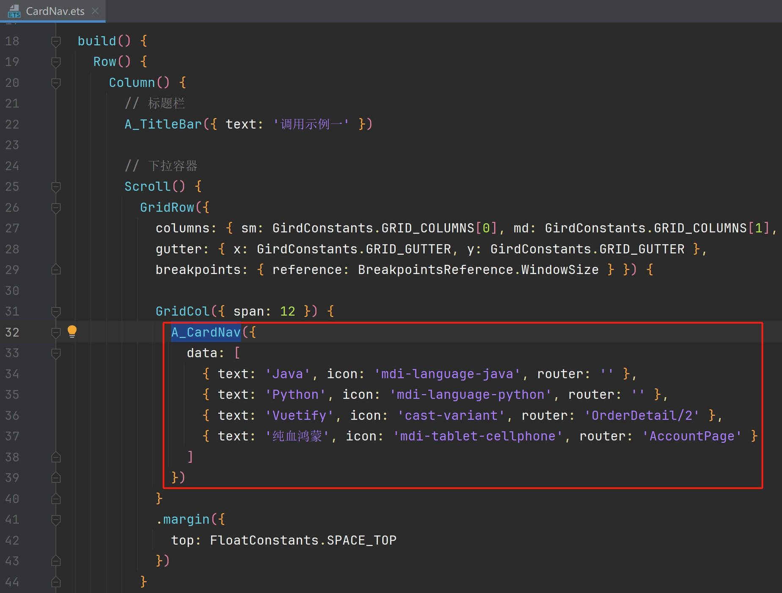Click the ETS file icon in CardNav.ets tab
This screenshot has width=782, height=593.
click(x=14, y=11)
